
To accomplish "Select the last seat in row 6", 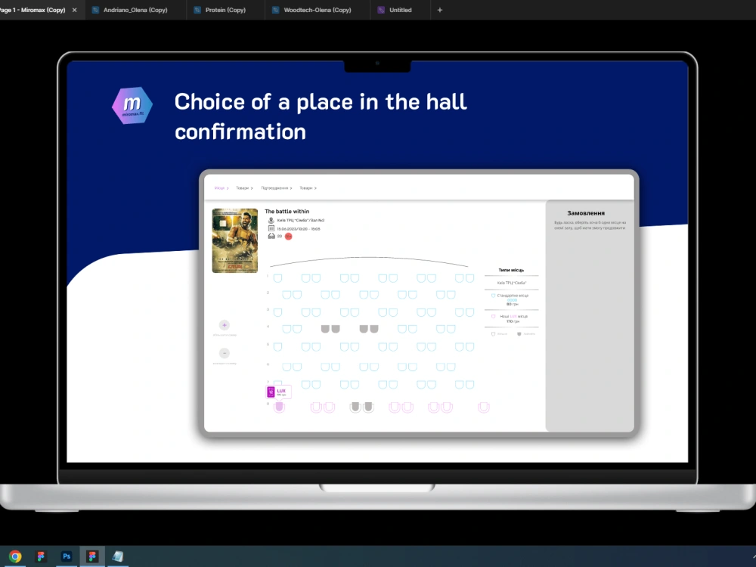I will [451, 367].
